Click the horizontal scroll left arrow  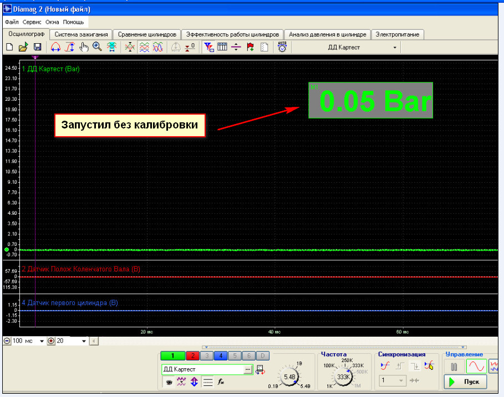click(94, 341)
